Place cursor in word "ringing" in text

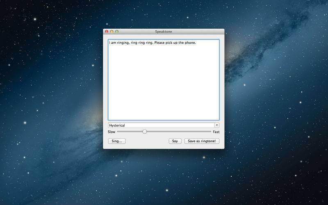(123, 43)
